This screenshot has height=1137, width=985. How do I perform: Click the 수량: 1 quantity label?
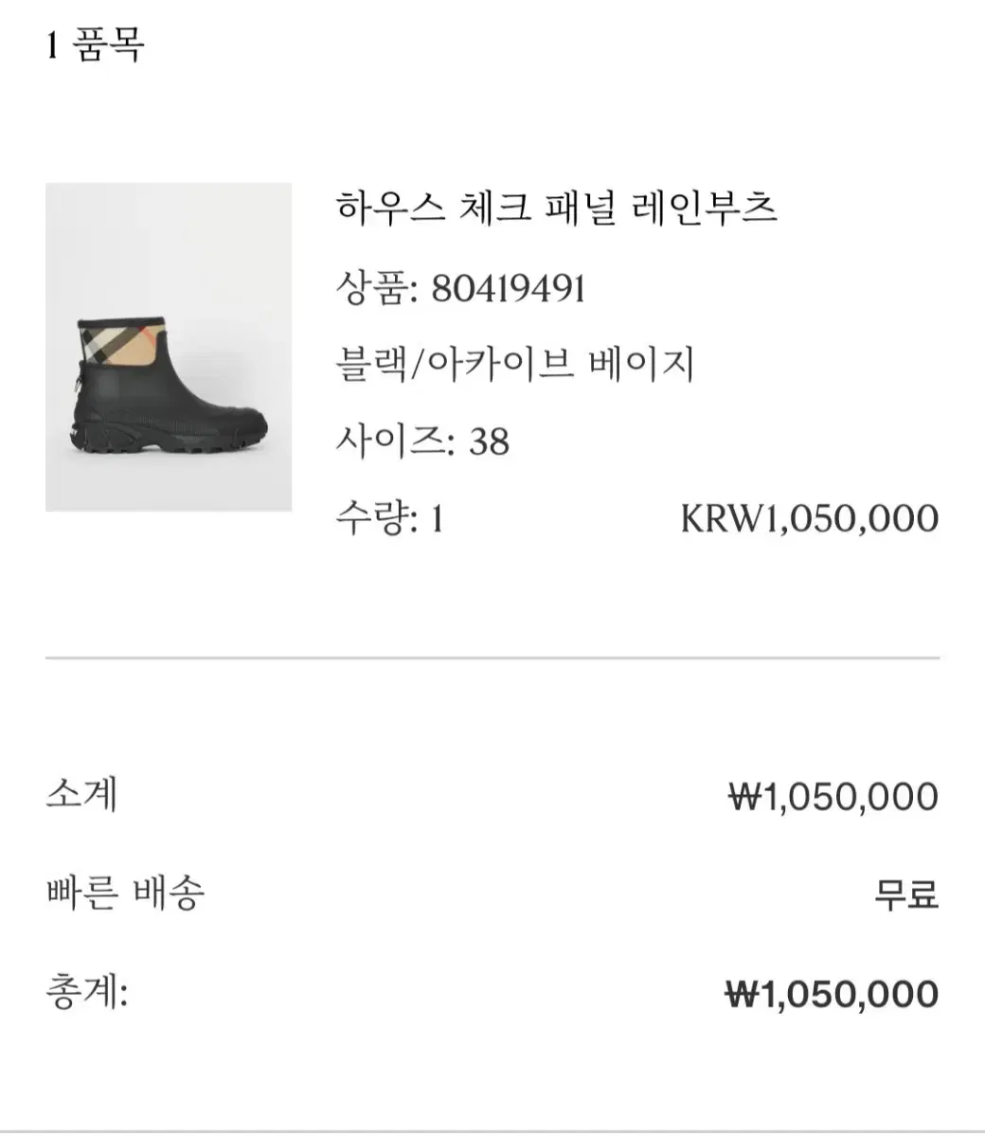389,519
